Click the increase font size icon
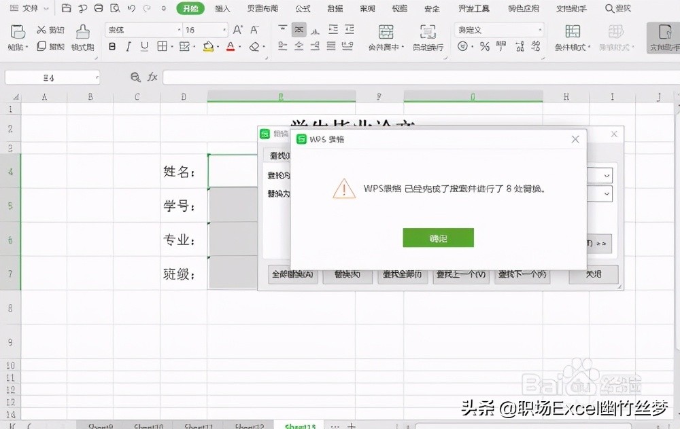Viewport: 680px width, 429px height. coord(238,30)
